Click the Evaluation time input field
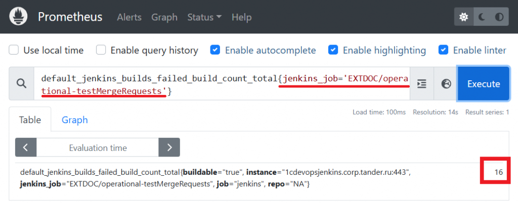The width and height of the screenshot is (518, 203). (98, 147)
